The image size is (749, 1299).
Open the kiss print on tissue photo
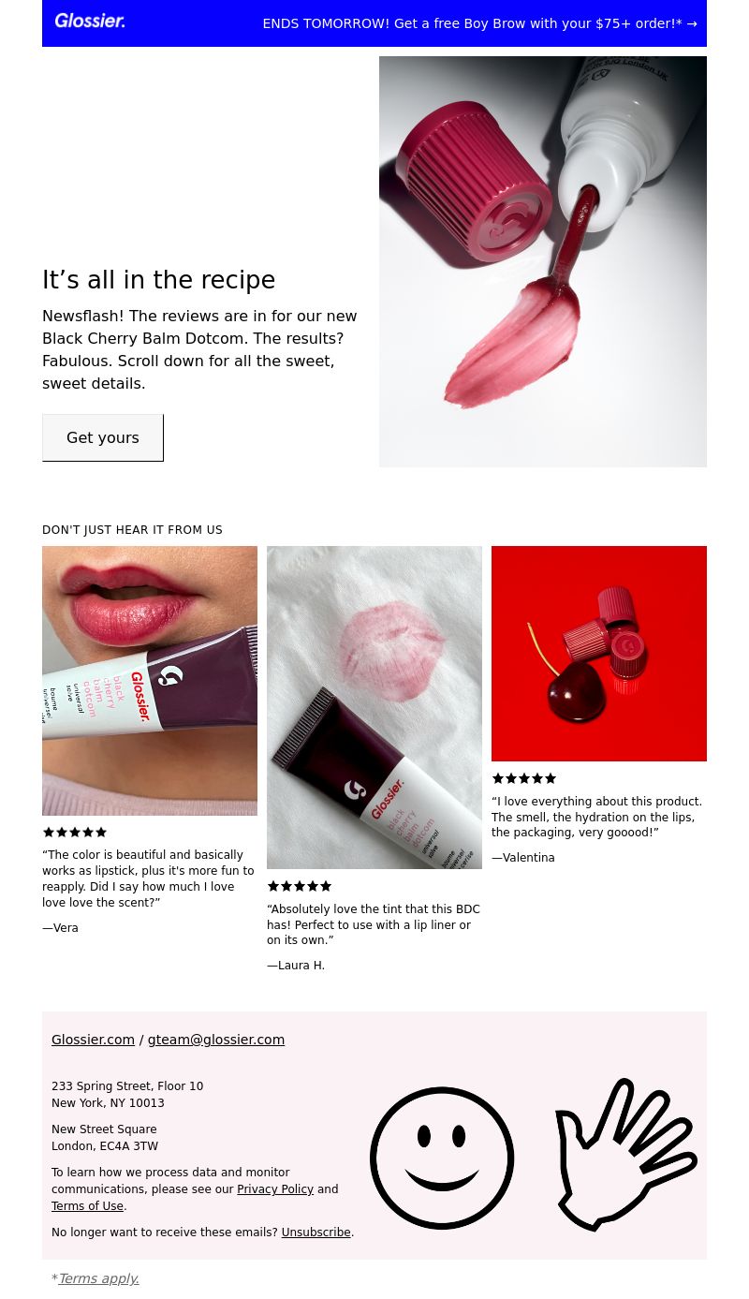tap(374, 707)
